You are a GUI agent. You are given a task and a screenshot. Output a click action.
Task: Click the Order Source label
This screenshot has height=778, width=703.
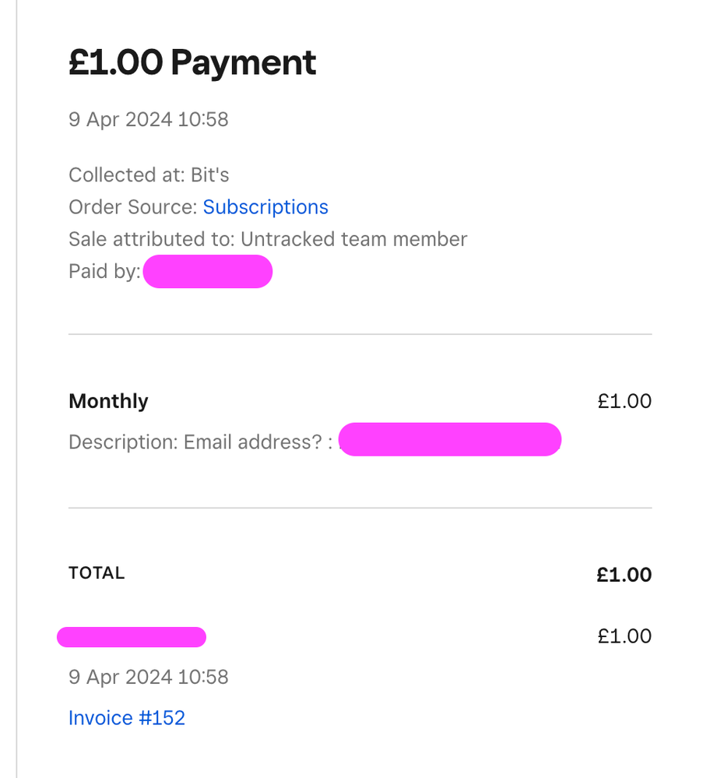point(132,207)
